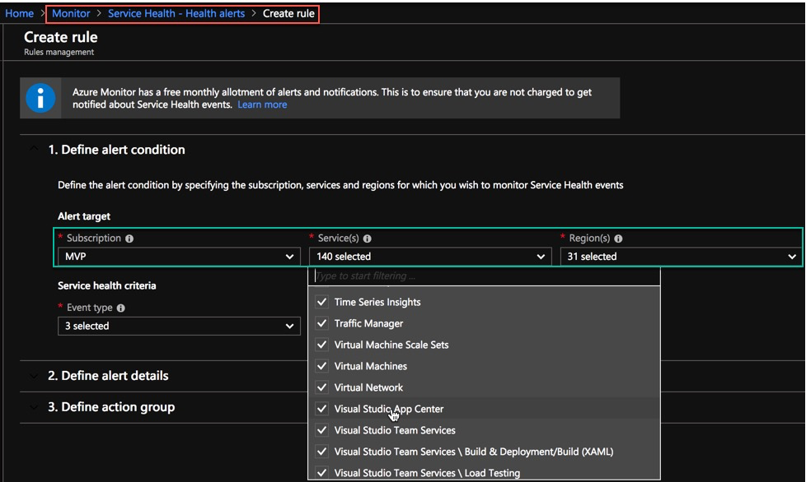Click the Service health criteria heading
This screenshot has height=482, width=806.
point(107,285)
